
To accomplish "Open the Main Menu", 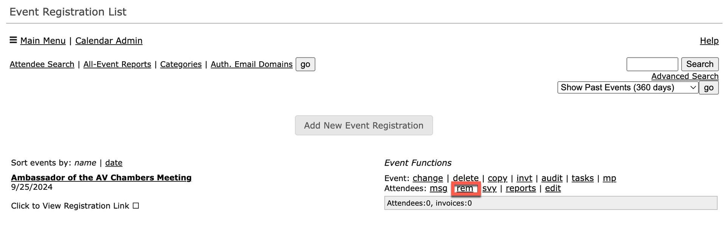I will [x=43, y=40].
